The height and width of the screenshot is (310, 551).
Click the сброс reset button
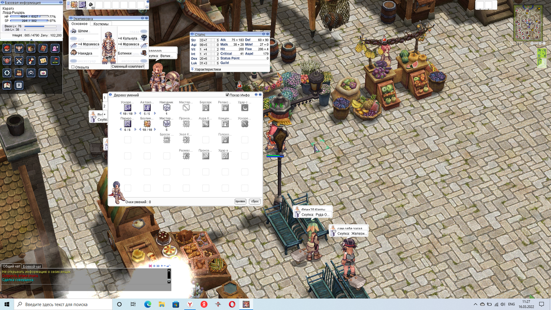coord(255,201)
